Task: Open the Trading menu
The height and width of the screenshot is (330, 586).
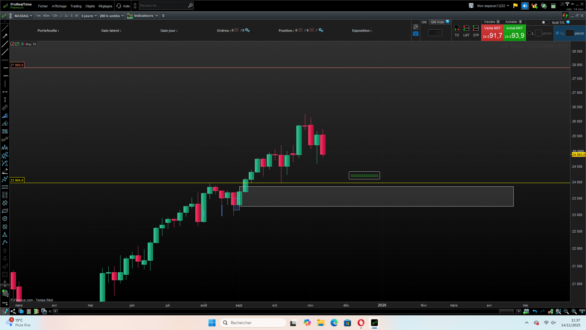Action: pos(76,6)
